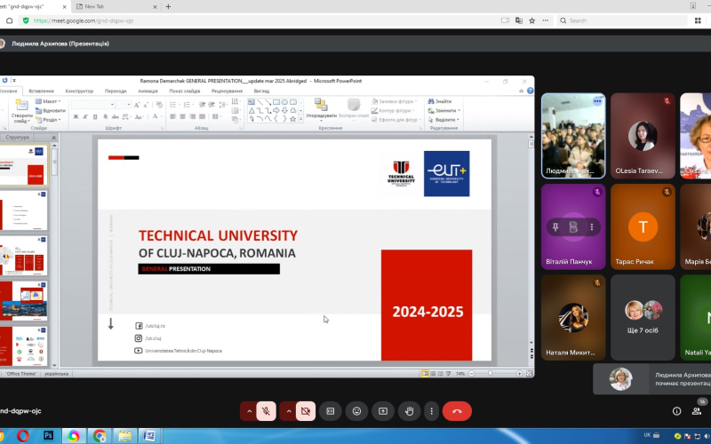This screenshot has width=711, height=444.
Task: Open the emoji reactions button
Action: click(357, 411)
